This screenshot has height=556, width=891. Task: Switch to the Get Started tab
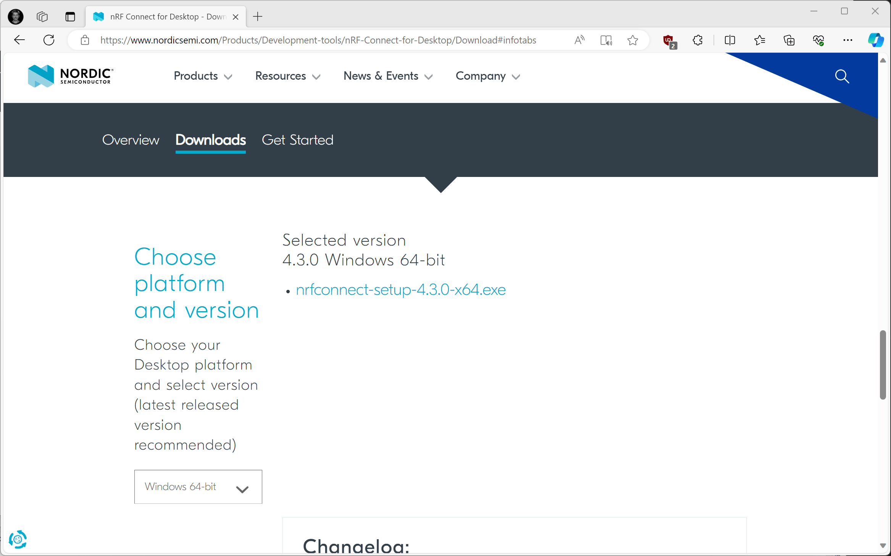click(x=297, y=140)
